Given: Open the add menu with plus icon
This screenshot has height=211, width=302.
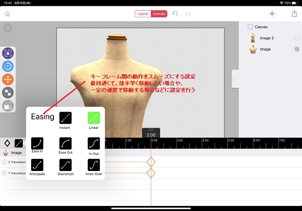Looking at the screenshot, I should (x=272, y=14).
